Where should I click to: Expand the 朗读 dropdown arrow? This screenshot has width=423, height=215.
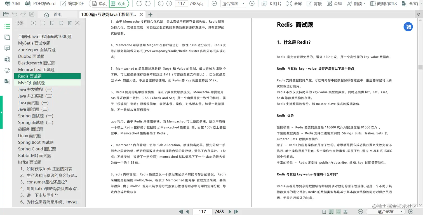[364, 4]
